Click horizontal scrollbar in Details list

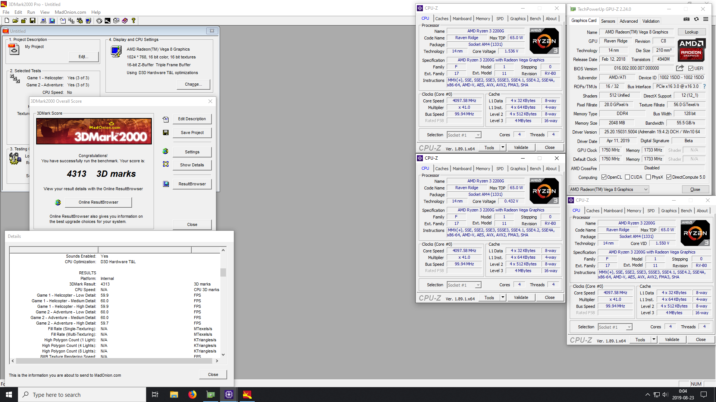115,361
